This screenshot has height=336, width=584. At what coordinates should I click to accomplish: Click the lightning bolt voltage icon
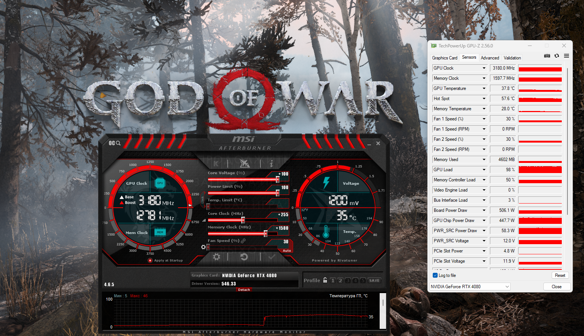326,183
